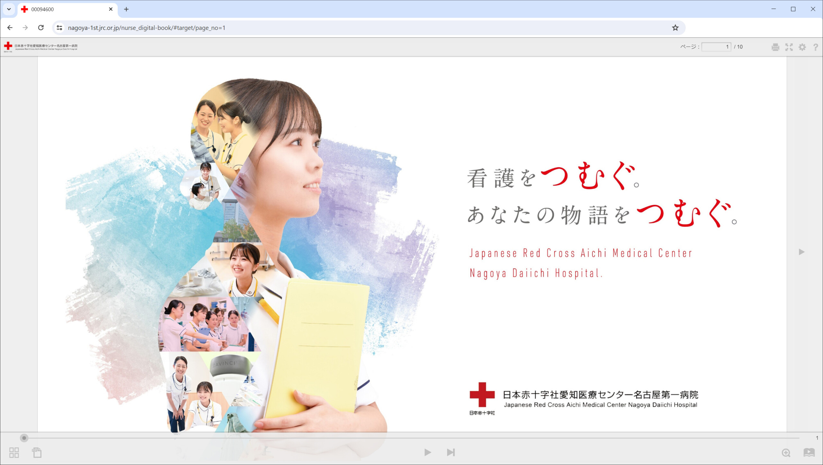The height and width of the screenshot is (465, 823).
Task: Open viewer settings with the gear icon
Action: (x=802, y=47)
